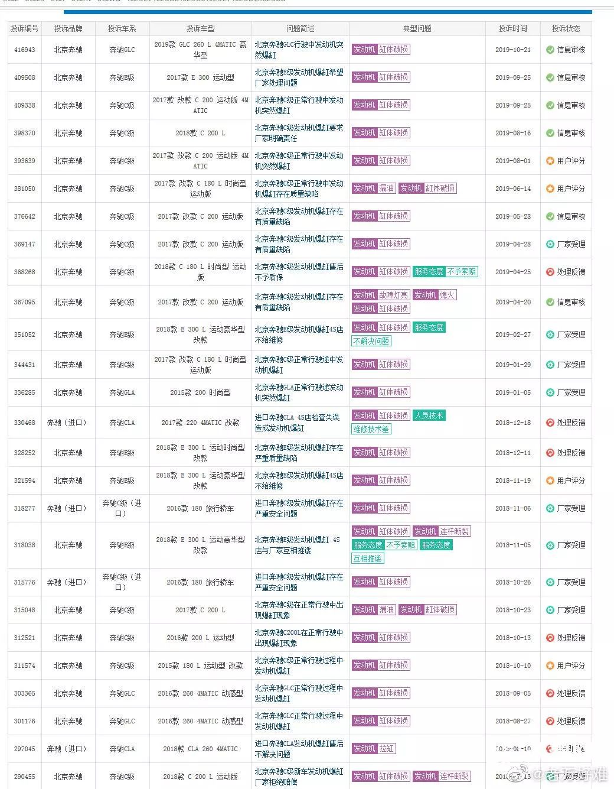This screenshot has height=789, width=614.
Task: Click orange star rating icon in row 311574
Action: (550, 665)
